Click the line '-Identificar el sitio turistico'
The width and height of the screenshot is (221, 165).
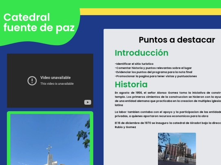(x=134, y=64)
